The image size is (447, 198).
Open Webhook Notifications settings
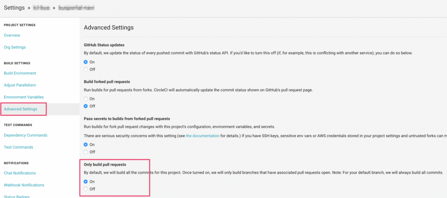[24, 185]
